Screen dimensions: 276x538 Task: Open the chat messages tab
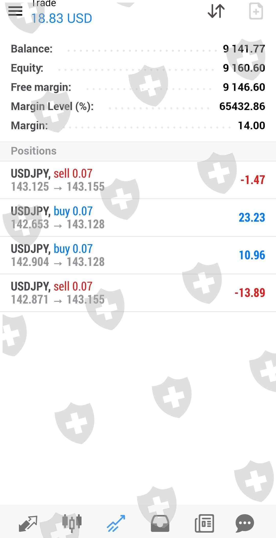[x=245, y=523]
